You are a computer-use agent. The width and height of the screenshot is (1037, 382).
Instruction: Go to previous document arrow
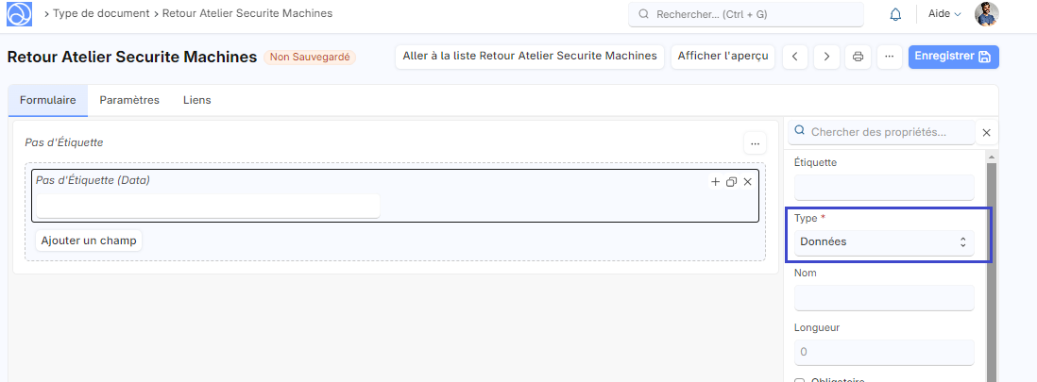795,57
